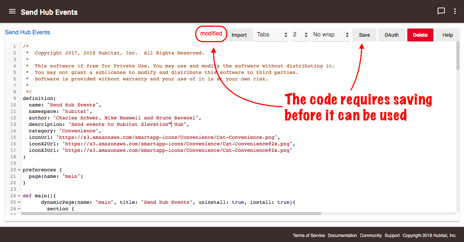Click the namespace "hubitat" code line
The width and height of the screenshot is (464, 242).
click(x=61, y=111)
